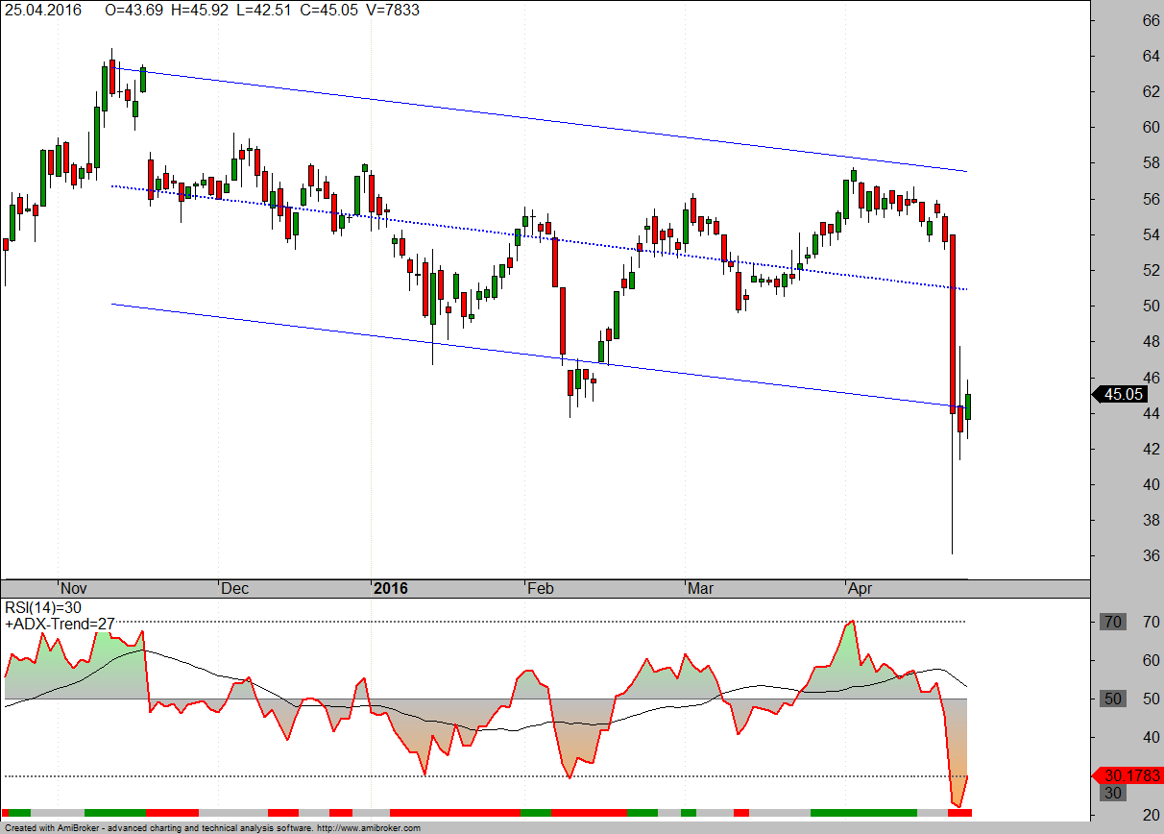Select the Nov label on time axis
This screenshot has width=1164, height=834.
click(74, 588)
